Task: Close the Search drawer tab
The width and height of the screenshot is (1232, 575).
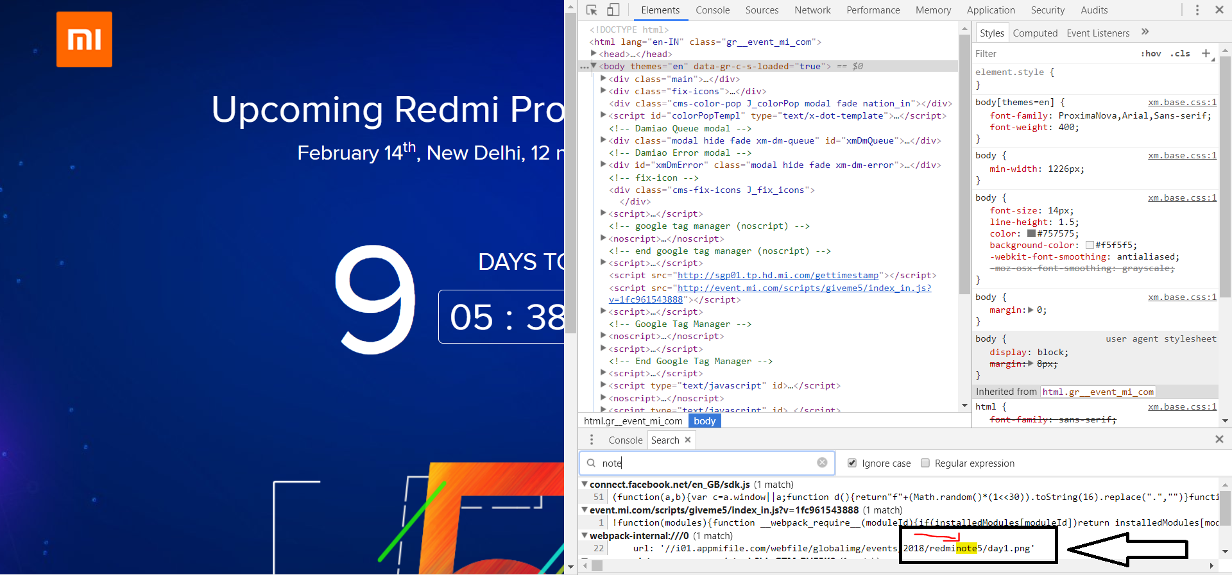Action: point(688,440)
